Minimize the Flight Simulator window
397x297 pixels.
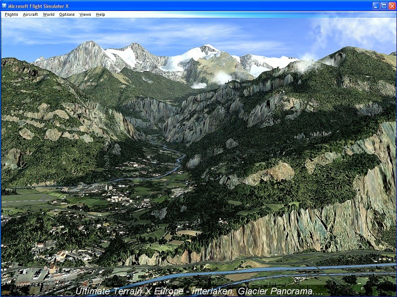[376, 5]
